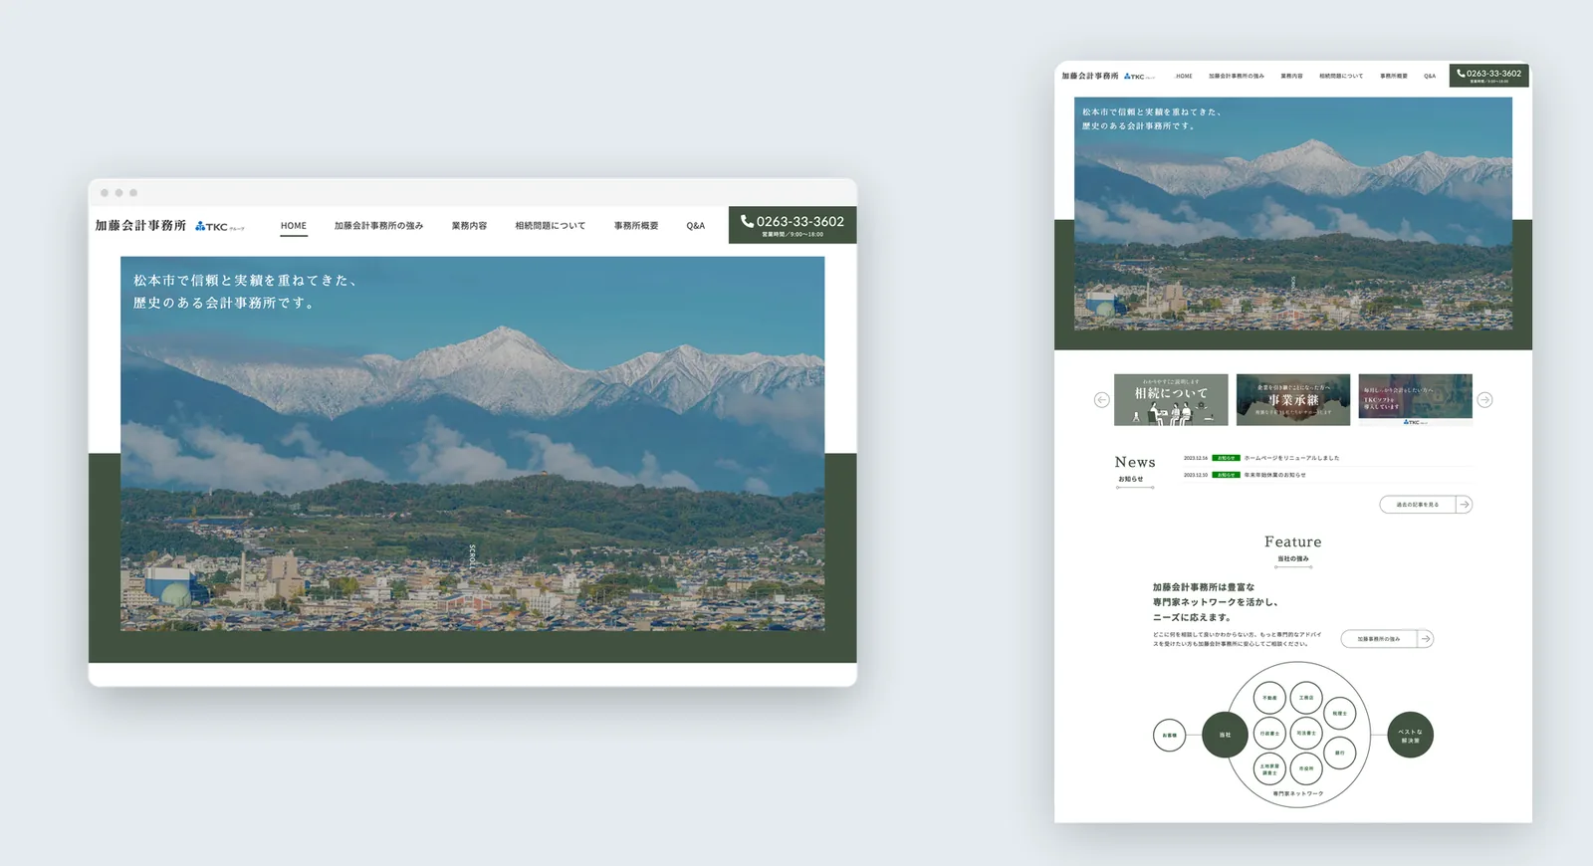This screenshot has width=1593, height=866.
Task: Click the 司法書士 circle in the network diagram
Action: (1306, 733)
